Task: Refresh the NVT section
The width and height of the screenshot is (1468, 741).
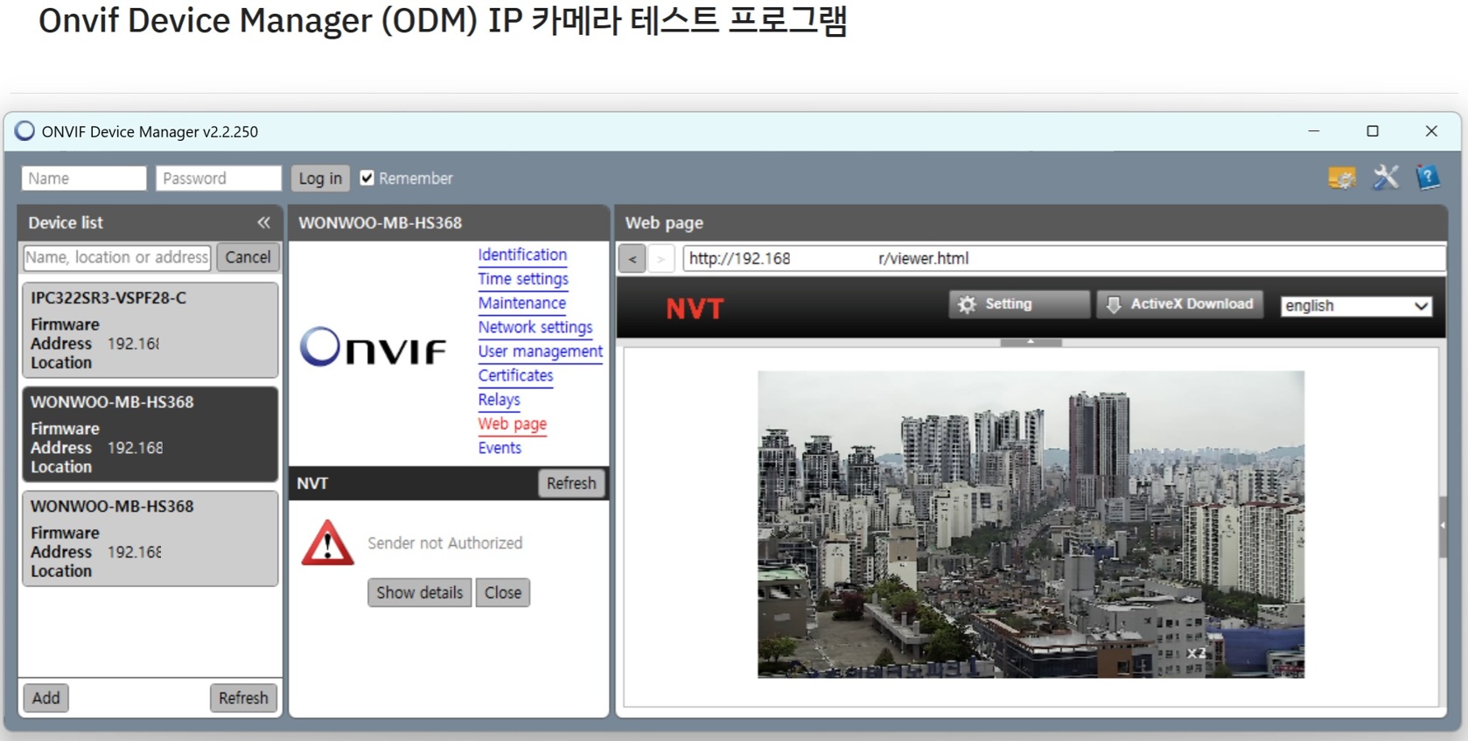Action: tap(571, 484)
